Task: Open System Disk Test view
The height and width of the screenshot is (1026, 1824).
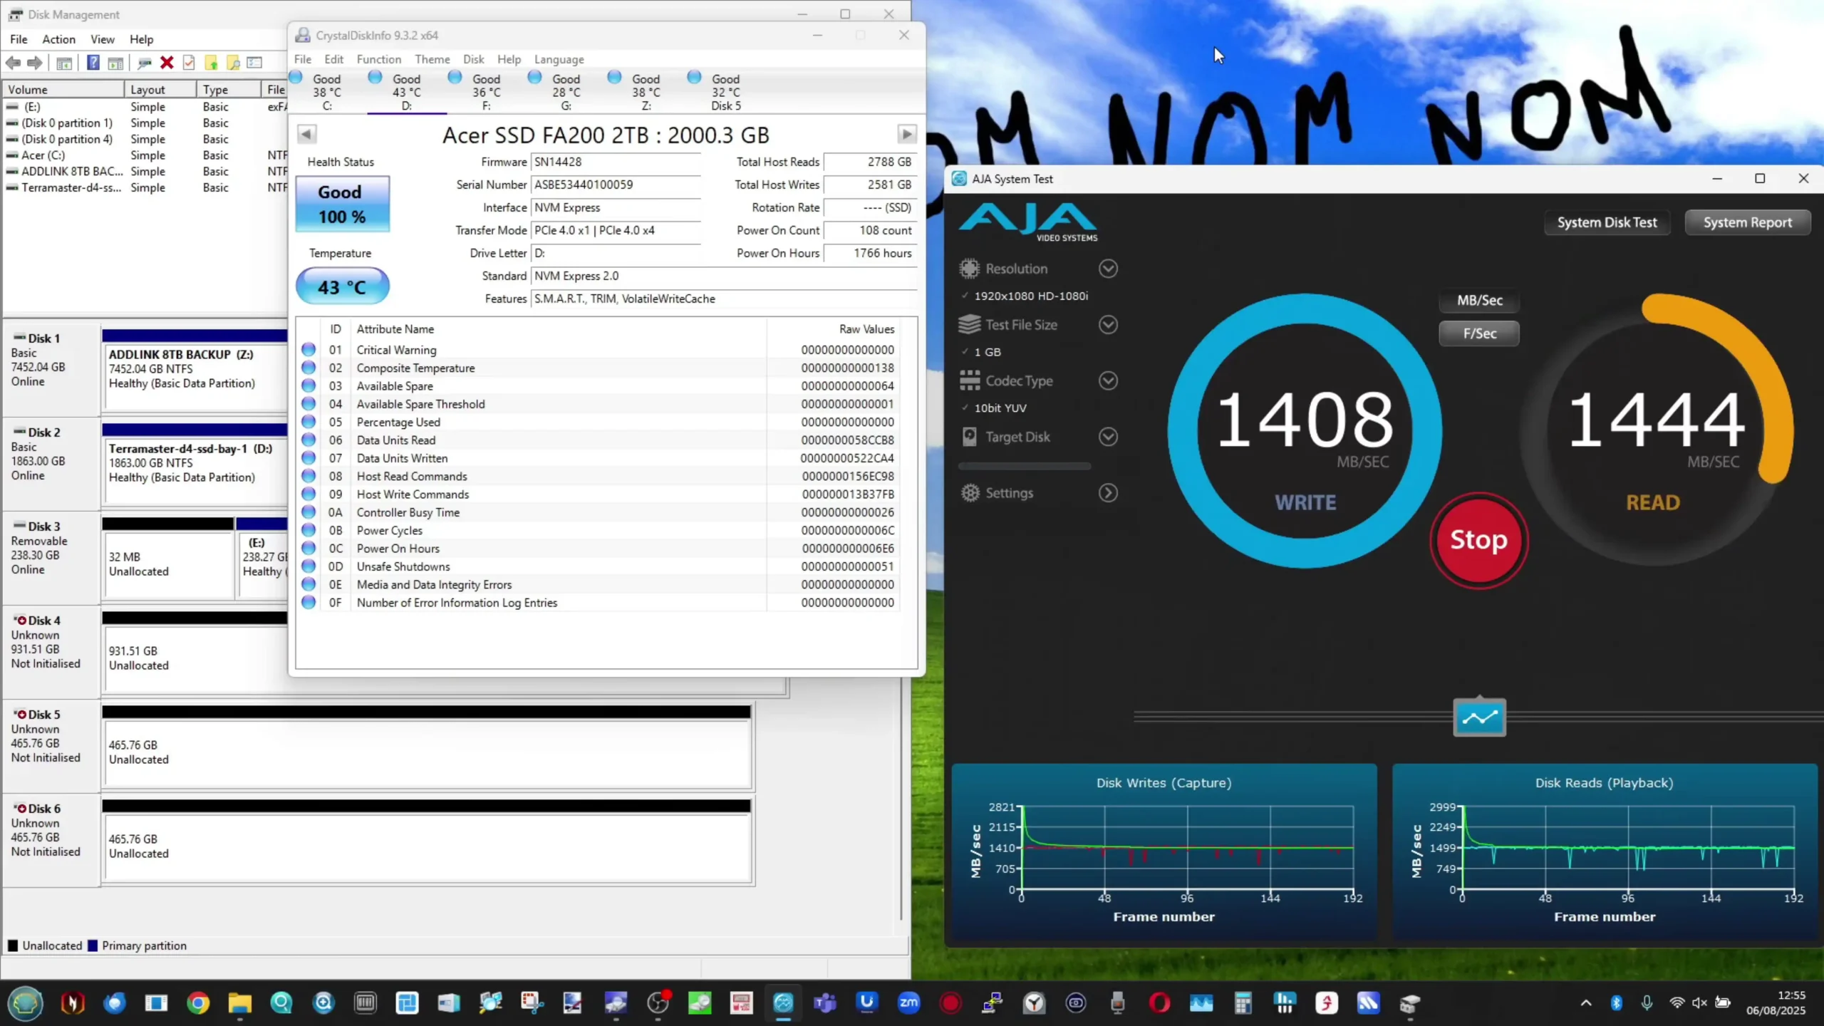Action: [1607, 222]
